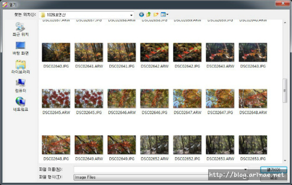The height and width of the screenshot is (185, 292).
Task: Close the Open (열기) dialog
Action: [283, 3]
